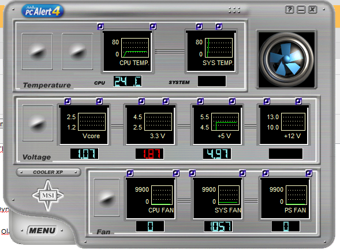Click the COOLER XP button

point(48,172)
